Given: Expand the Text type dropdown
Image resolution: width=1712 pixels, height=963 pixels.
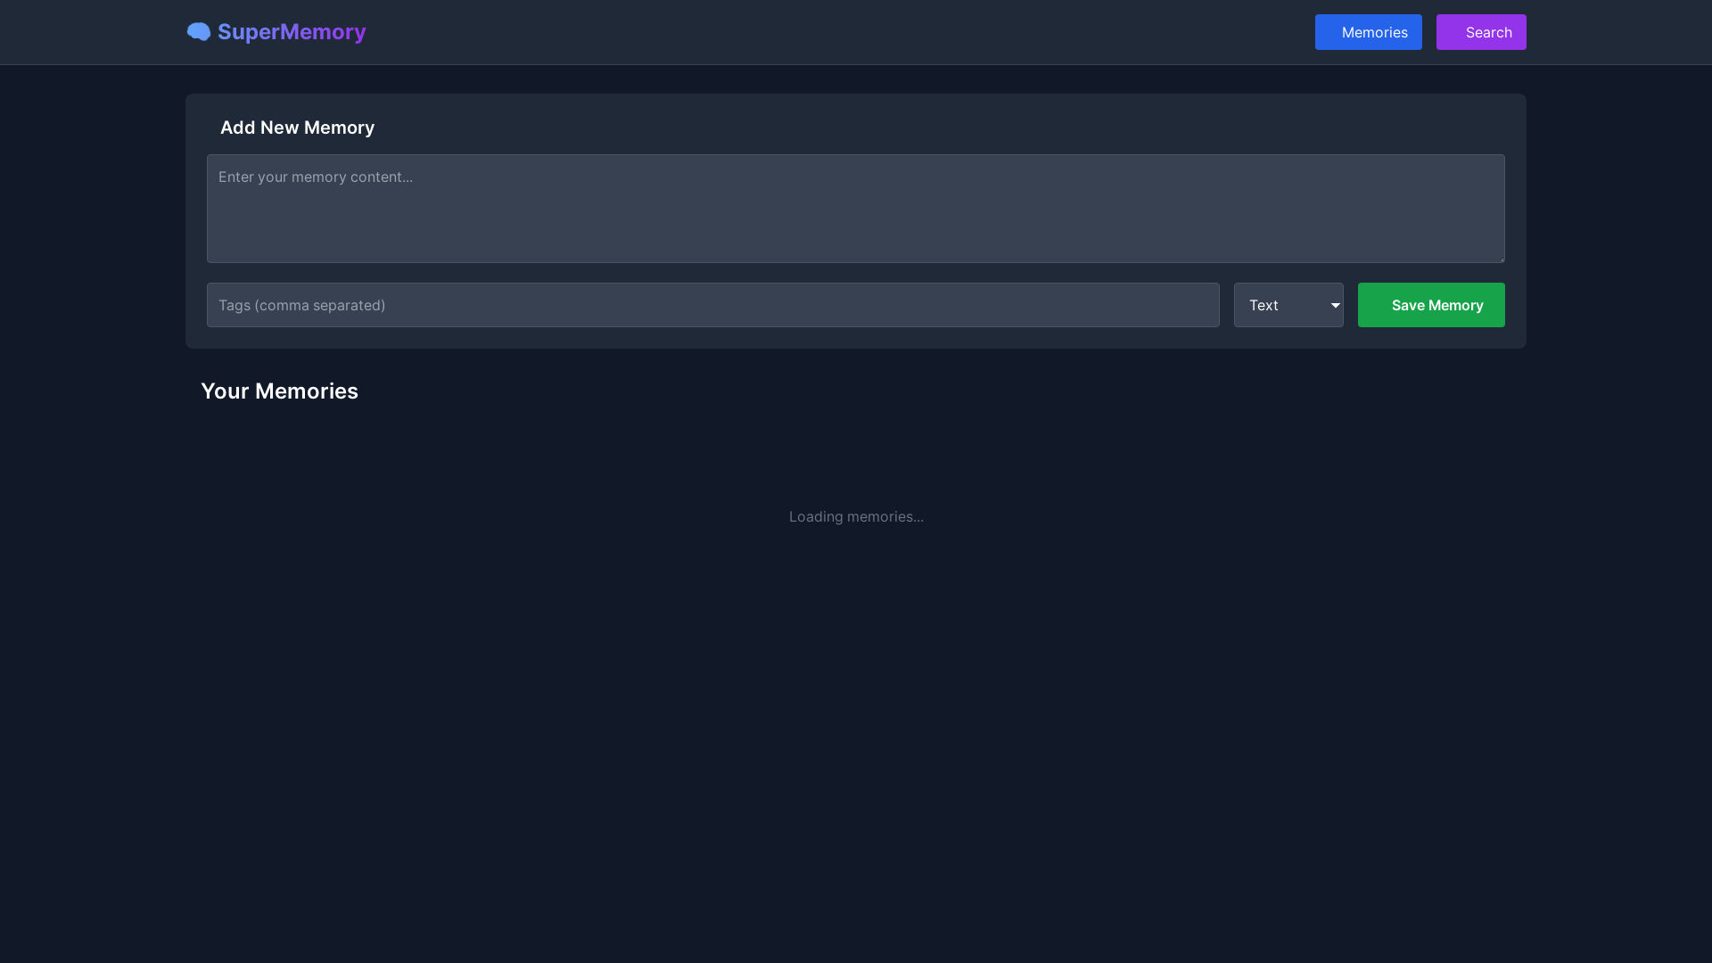Looking at the screenshot, I should tap(1288, 305).
